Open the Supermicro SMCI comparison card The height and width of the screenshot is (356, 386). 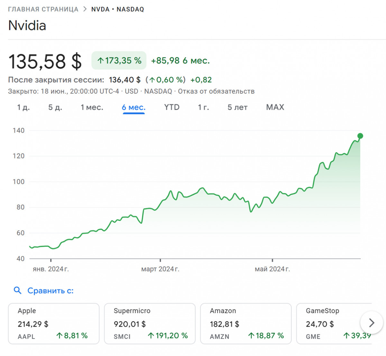(x=150, y=323)
